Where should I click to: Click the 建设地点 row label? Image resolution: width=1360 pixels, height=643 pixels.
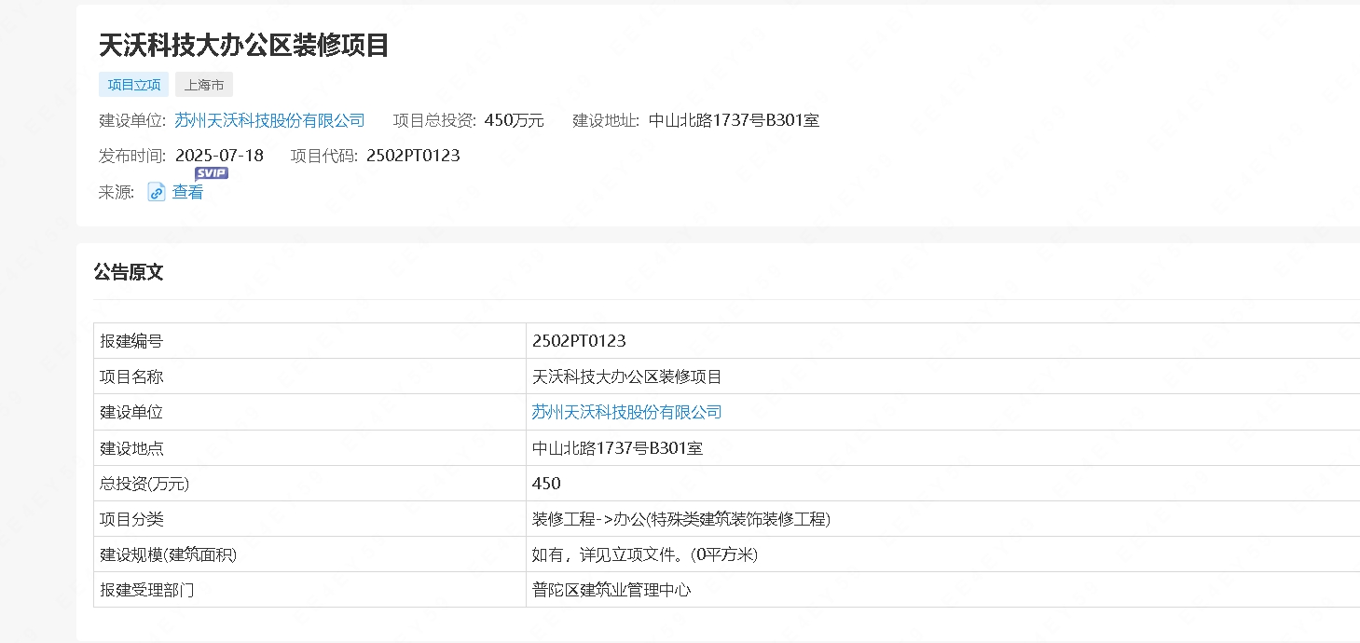point(131,448)
